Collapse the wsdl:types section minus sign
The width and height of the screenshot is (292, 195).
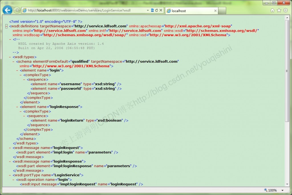pos(9,56)
